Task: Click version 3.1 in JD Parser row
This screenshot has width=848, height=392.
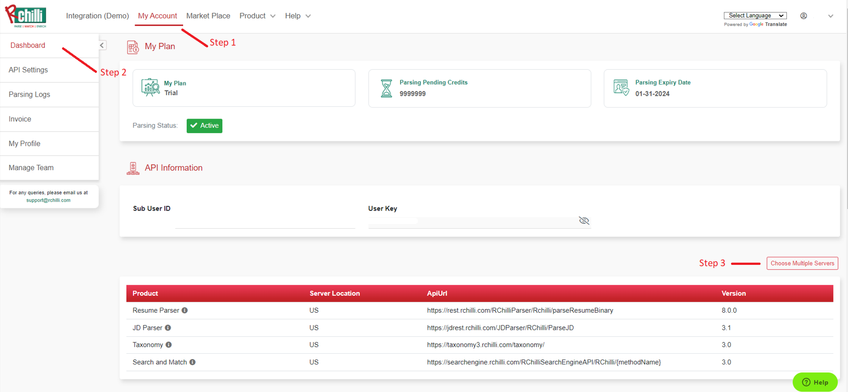Action: [x=726, y=328]
